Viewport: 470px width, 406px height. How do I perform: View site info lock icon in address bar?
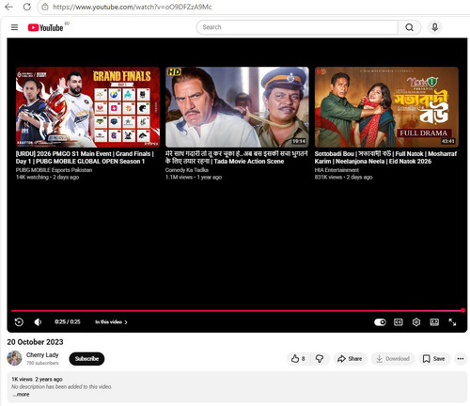click(x=45, y=7)
